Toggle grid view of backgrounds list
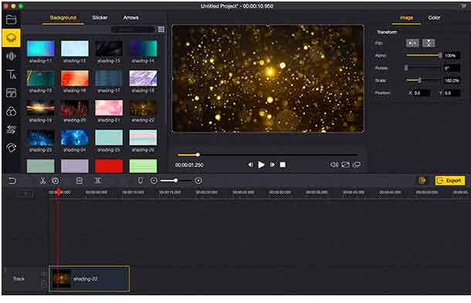The width and height of the screenshot is (471, 303). point(161,29)
